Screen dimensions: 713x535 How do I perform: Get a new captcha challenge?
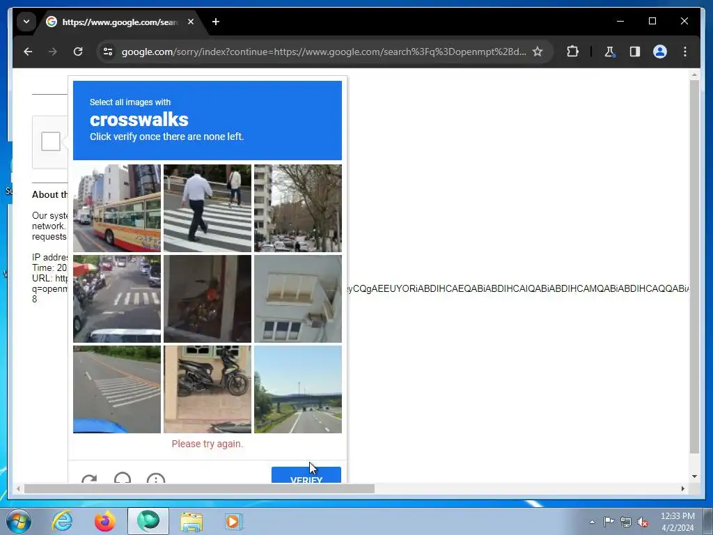[x=89, y=479]
